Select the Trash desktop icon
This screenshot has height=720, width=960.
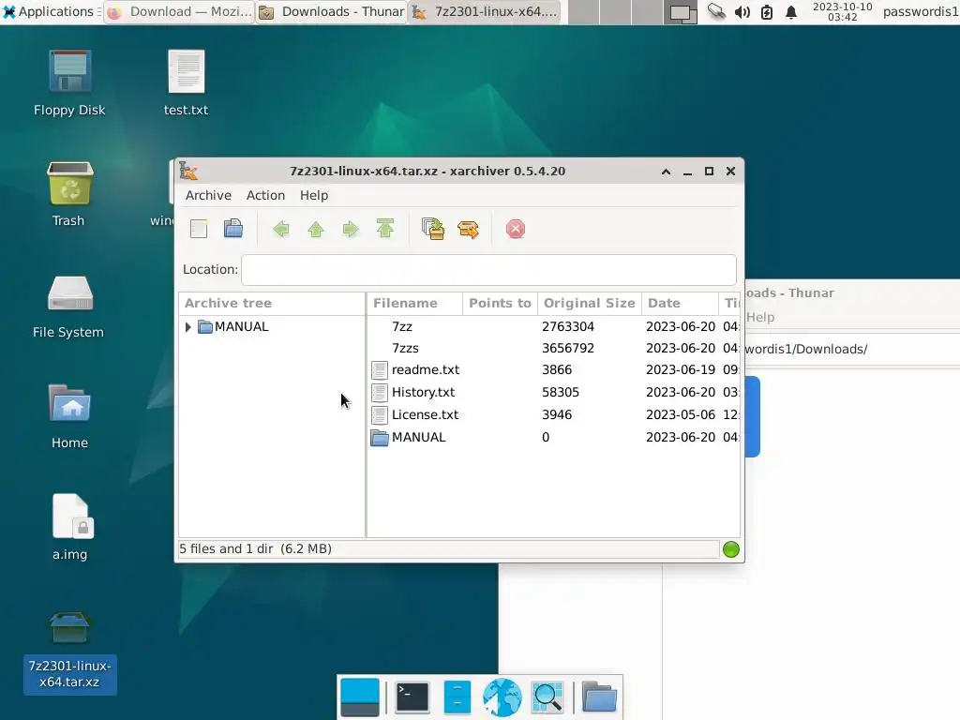[69, 193]
